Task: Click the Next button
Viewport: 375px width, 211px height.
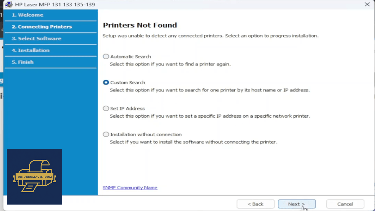Action: click(x=296, y=204)
